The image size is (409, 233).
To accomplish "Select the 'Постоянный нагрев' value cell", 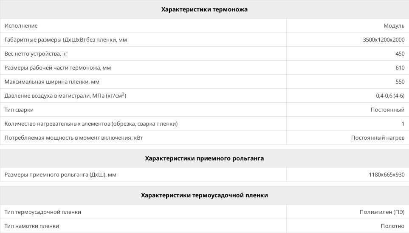I will click(x=378, y=138).
